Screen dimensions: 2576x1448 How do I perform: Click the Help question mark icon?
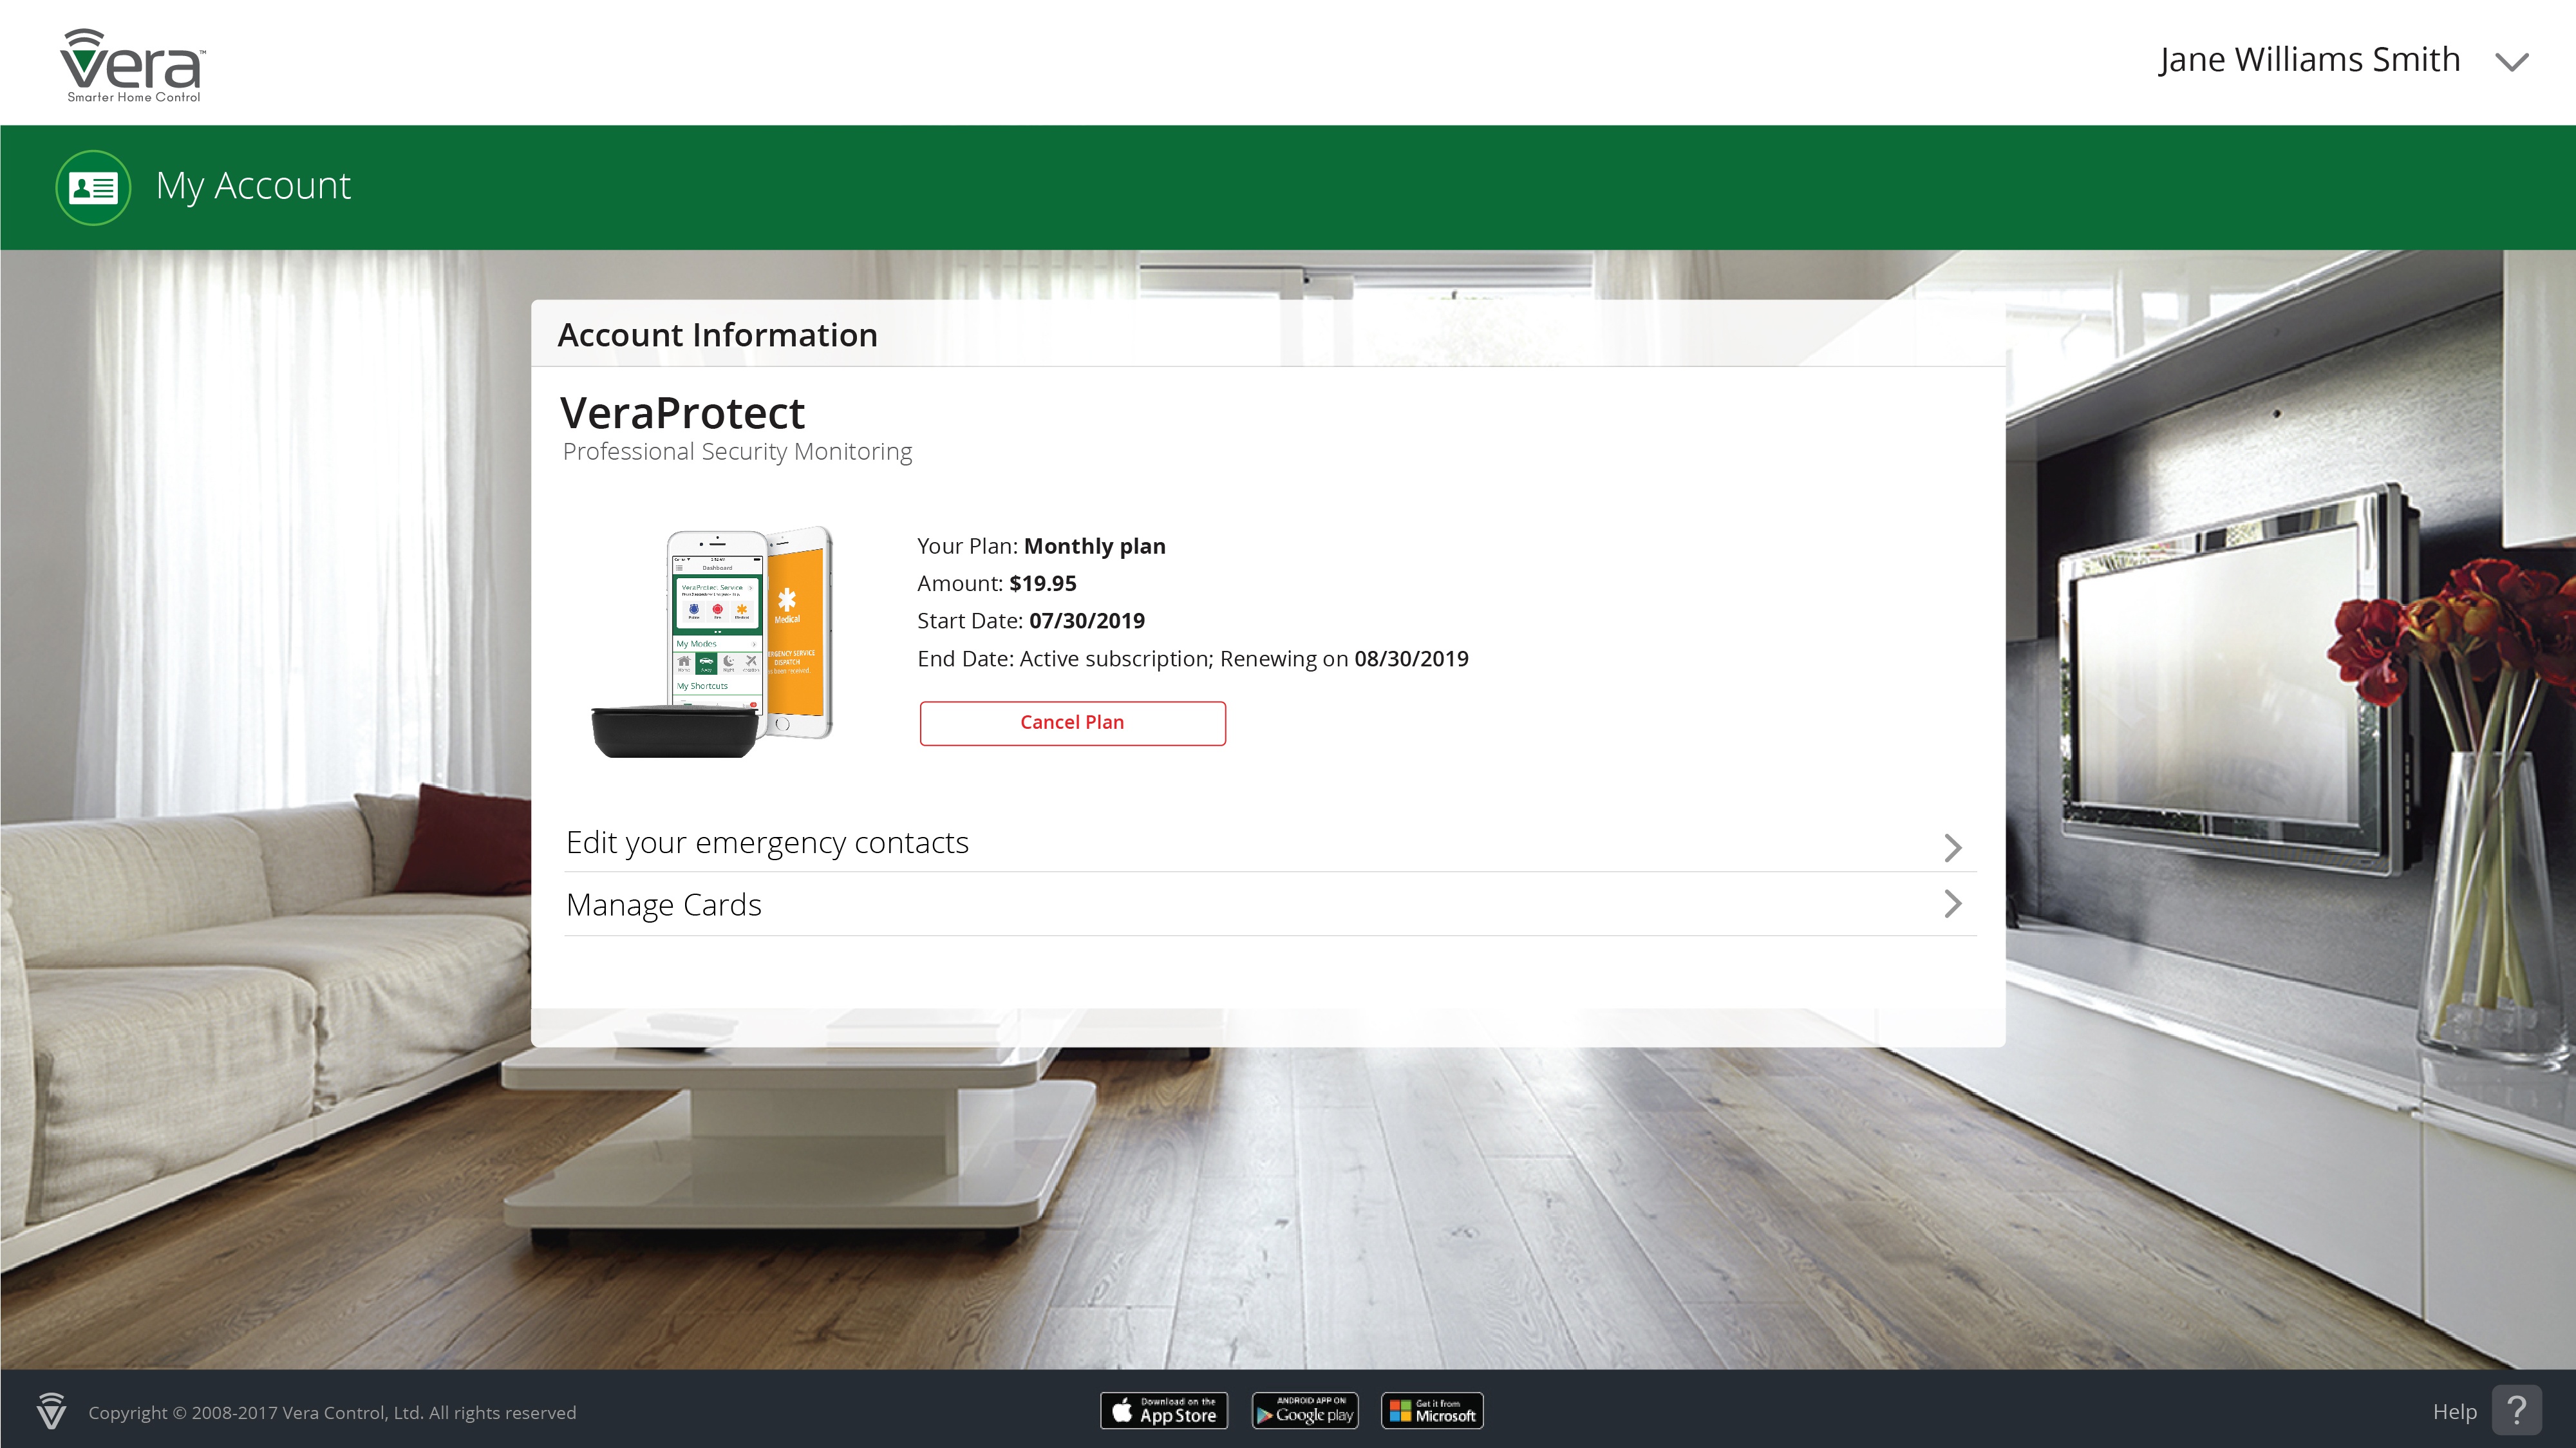(x=2516, y=1410)
